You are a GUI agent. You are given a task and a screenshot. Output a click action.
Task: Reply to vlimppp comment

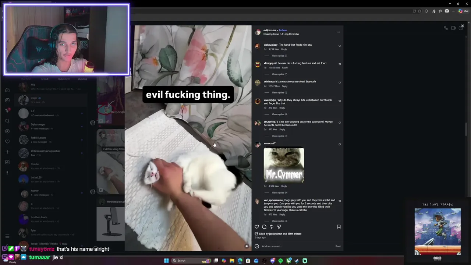click(x=285, y=68)
